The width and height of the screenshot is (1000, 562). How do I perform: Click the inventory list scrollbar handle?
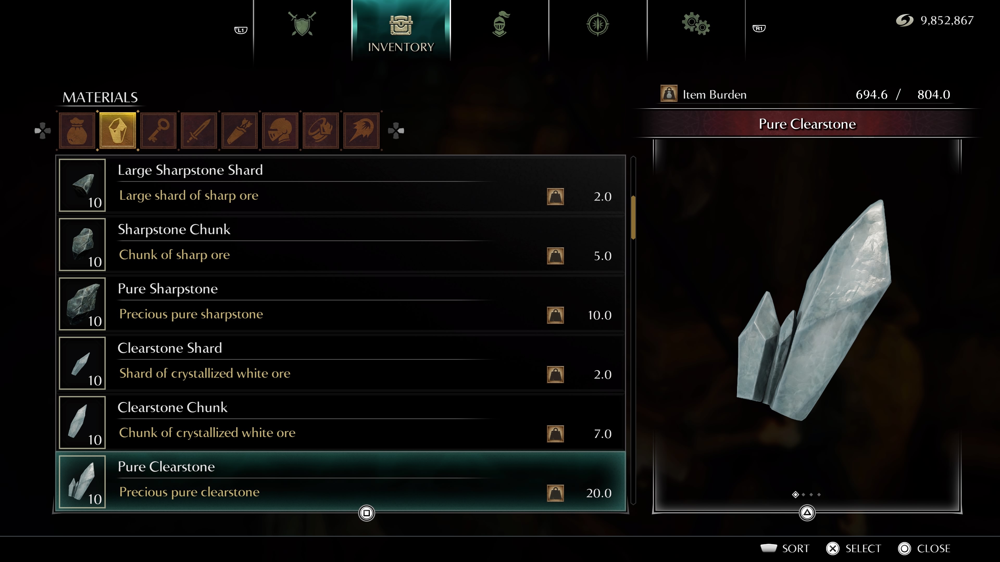pos(633,217)
